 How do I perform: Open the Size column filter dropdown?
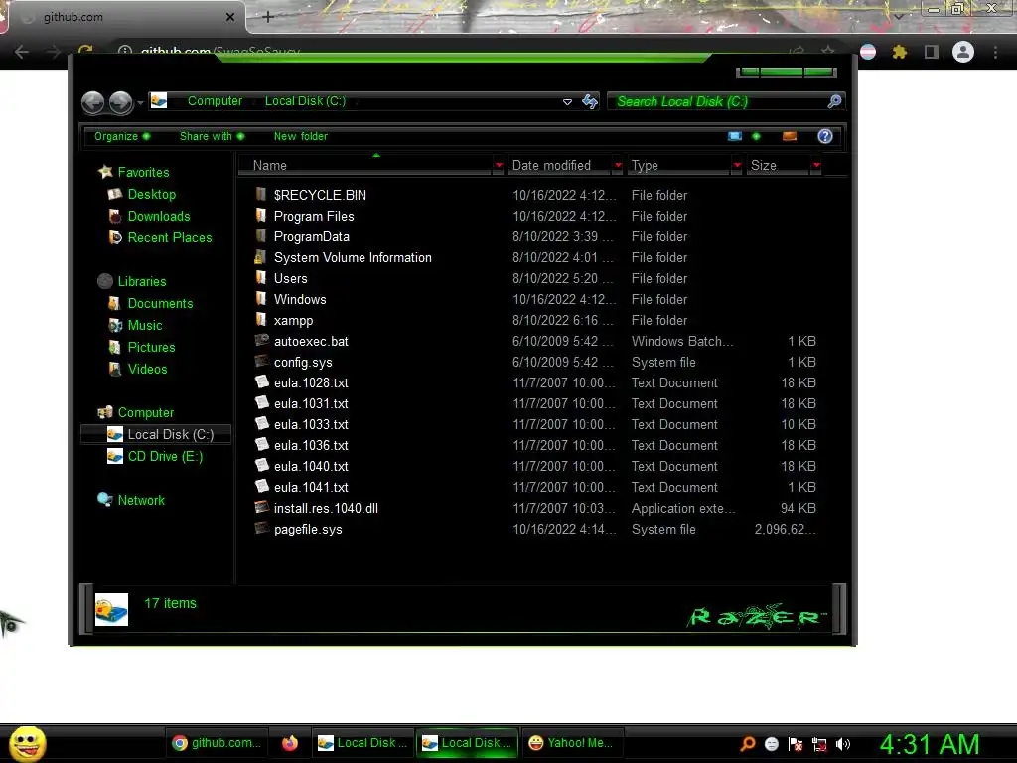point(816,166)
